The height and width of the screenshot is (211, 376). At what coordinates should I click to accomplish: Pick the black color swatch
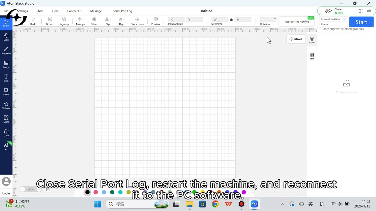(x=88, y=192)
